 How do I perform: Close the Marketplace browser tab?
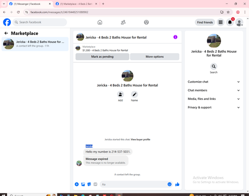(x=96, y=4)
